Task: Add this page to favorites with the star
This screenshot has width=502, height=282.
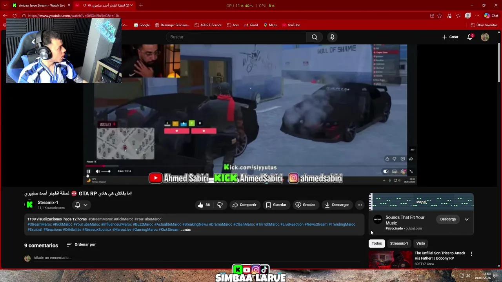Action: (x=440, y=16)
